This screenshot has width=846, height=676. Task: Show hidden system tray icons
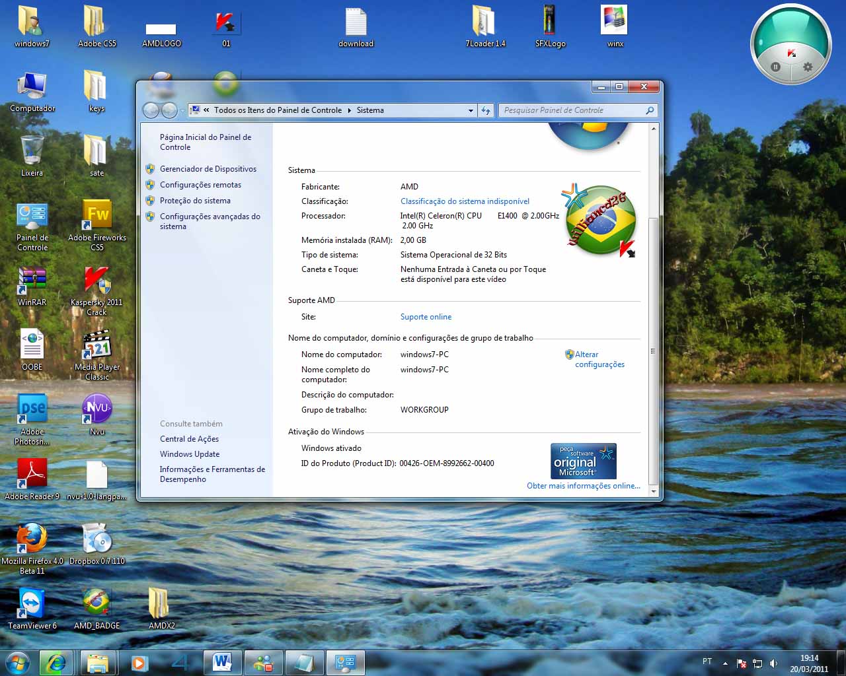click(x=725, y=663)
